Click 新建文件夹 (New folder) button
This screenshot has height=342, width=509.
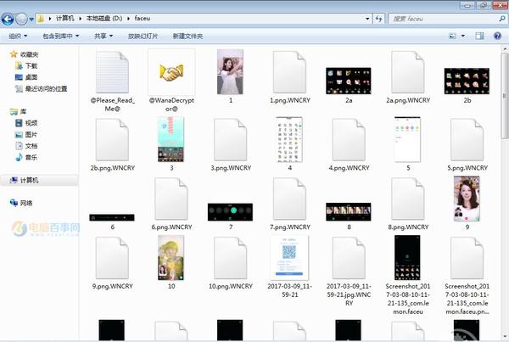[x=187, y=36]
